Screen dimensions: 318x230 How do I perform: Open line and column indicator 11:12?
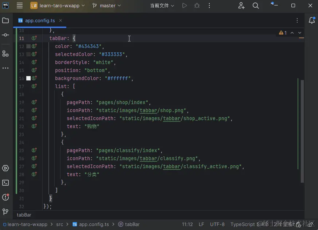(x=187, y=224)
